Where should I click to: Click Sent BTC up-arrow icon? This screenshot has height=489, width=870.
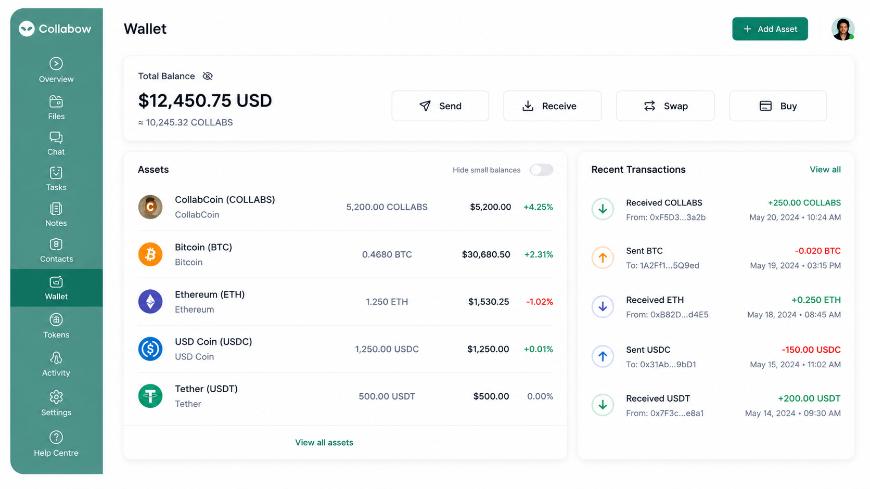point(603,258)
